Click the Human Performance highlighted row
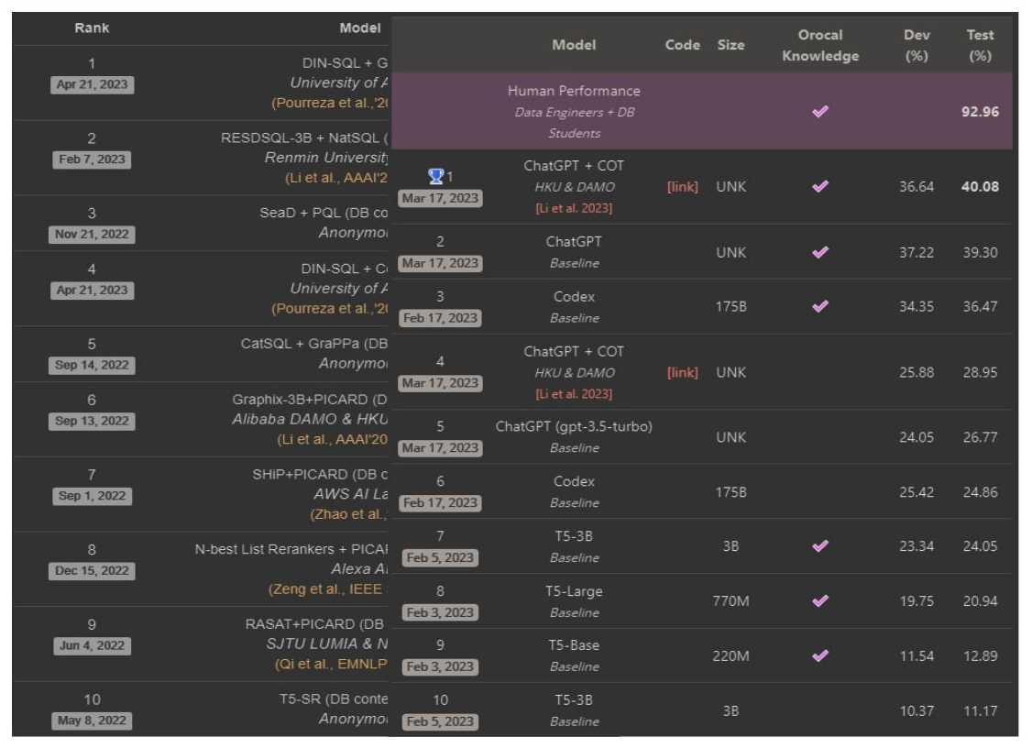This screenshot has height=748, width=1032. [x=702, y=111]
